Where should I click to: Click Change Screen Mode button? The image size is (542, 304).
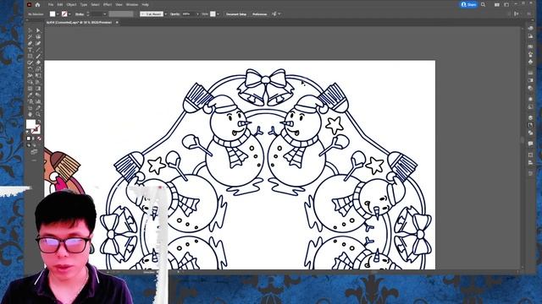(x=34, y=151)
